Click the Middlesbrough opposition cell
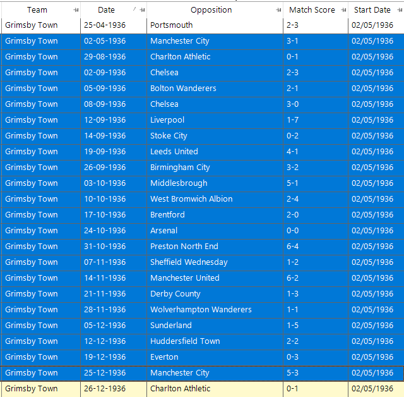404x397 pixels. [215, 183]
